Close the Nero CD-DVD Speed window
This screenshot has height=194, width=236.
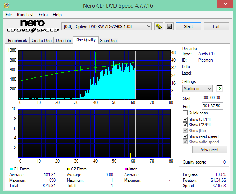[x=225, y=4]
